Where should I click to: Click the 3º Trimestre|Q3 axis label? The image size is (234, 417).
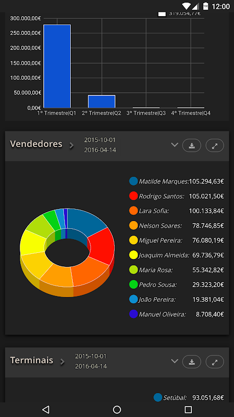[146, 113]
